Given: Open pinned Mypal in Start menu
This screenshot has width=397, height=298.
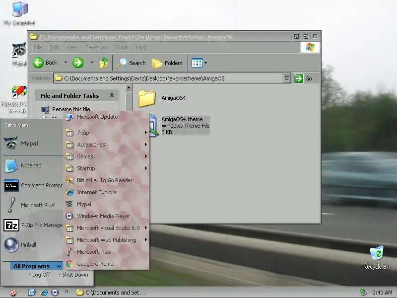Looking at the screenshot, I should click(32, 144).
